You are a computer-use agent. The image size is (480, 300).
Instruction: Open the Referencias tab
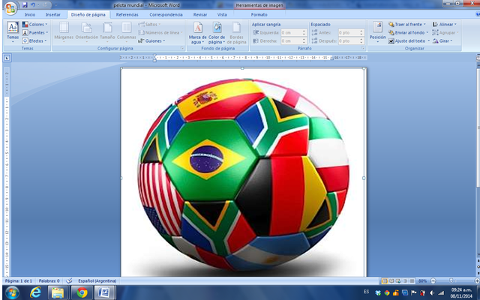[127, 14]
